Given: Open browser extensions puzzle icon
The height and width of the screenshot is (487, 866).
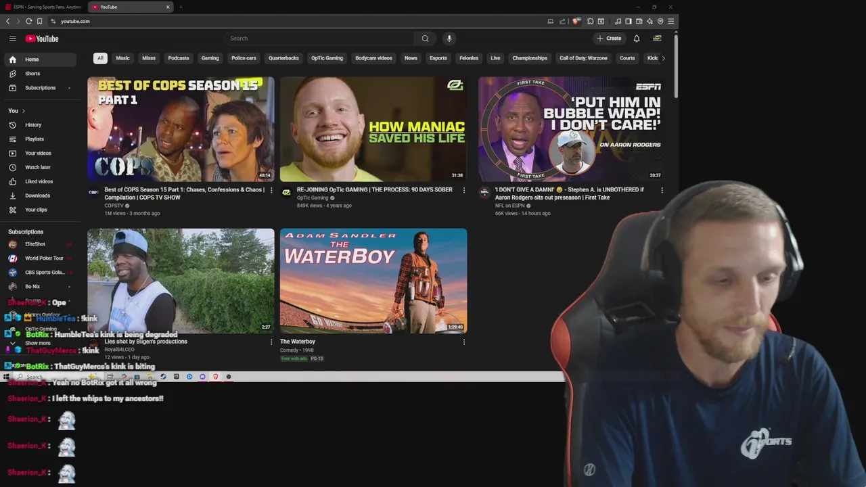Looking at the screenshot, I should tap(590, 21).
